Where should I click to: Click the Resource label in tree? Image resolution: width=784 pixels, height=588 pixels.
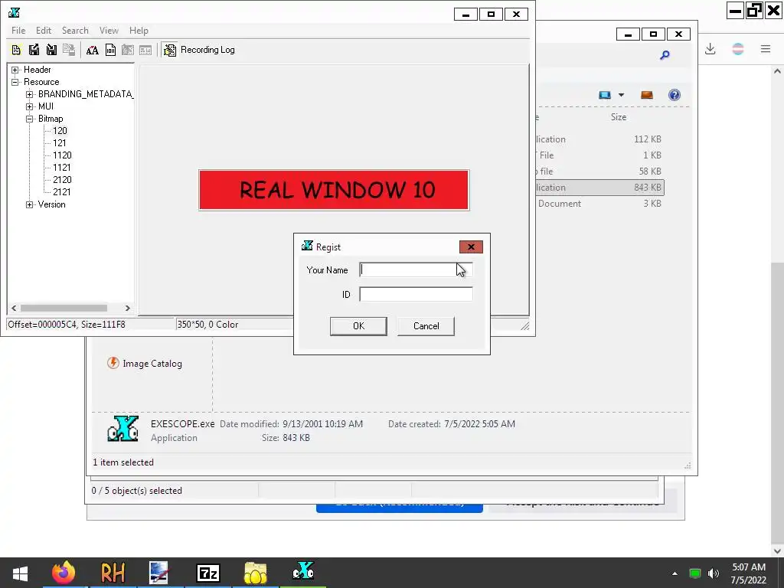pos(41,82)
